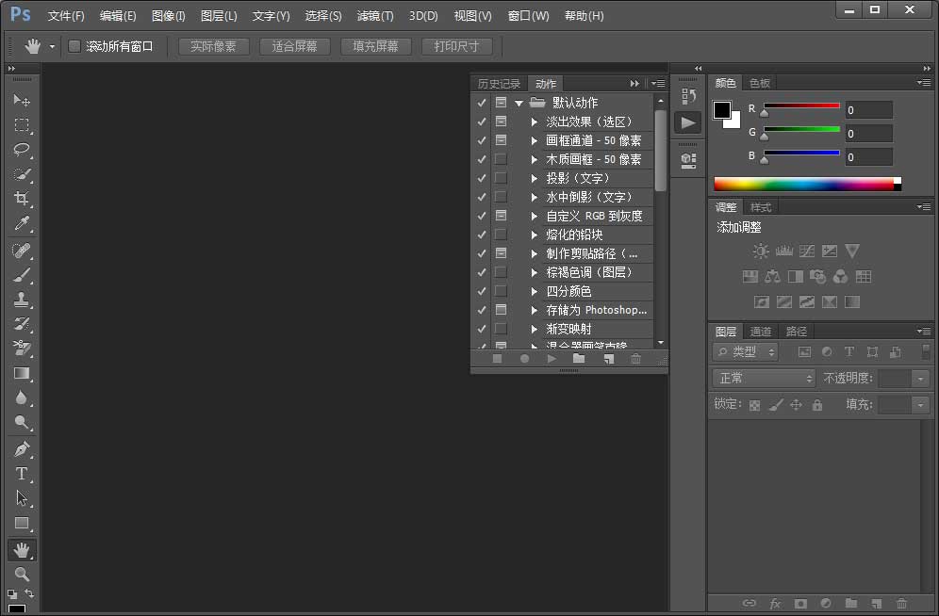Select the Move tool
The height and width of the screenshot is (616, 939).
[x=22, y=100]
